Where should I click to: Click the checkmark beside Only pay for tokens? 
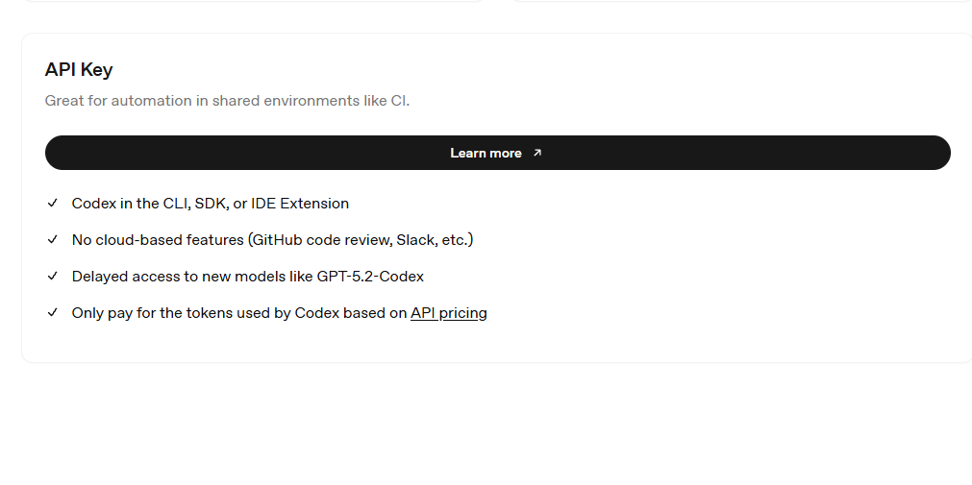click(x=53, y=313)
